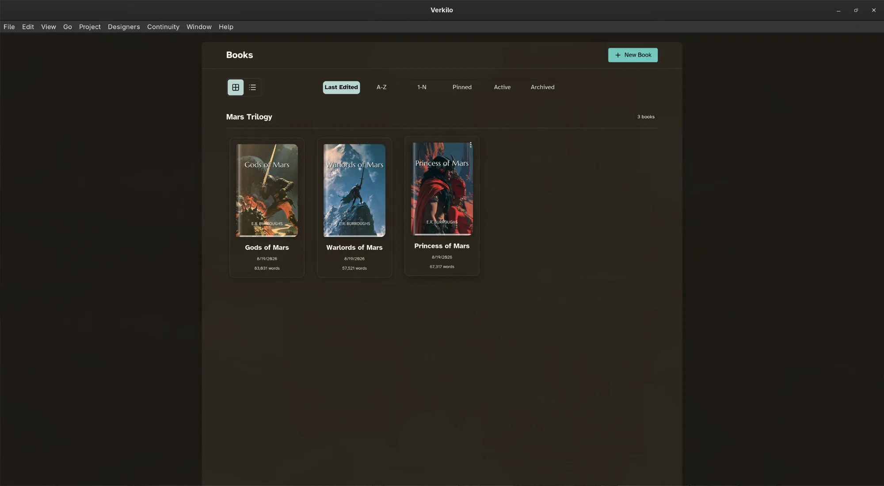Click the Mars Trilogy series heading
Viewport: 884px width, 486px height.
point(249,117)
